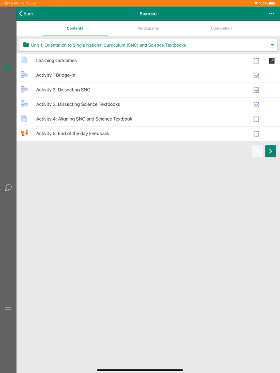
Task: Mark Learning Outcomes as complete
Action: 256,61
